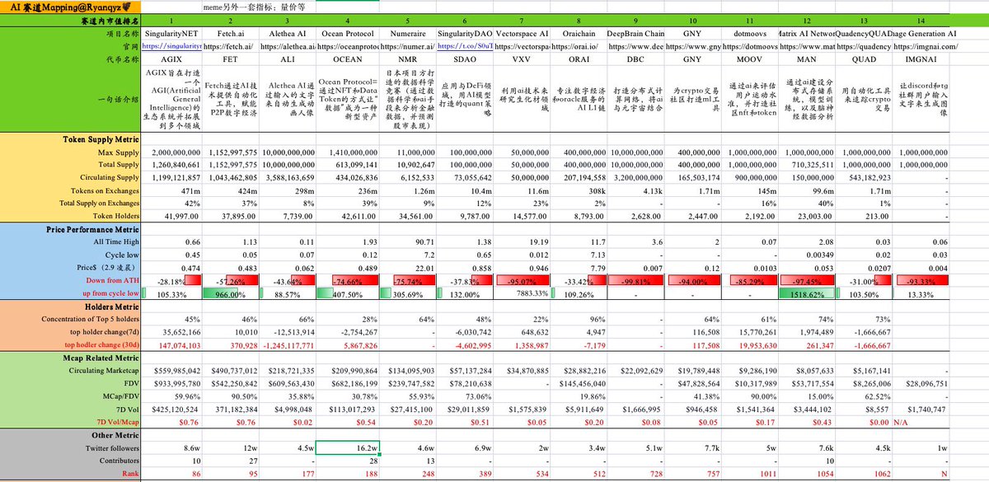Click the "7883.33%" cycle low cell
This screenshot has height=482, width=989.
[x=522, y=292]
